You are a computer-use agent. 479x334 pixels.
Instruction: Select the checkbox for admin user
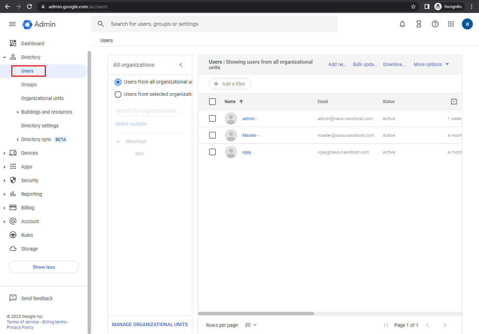tap(212, 118)
